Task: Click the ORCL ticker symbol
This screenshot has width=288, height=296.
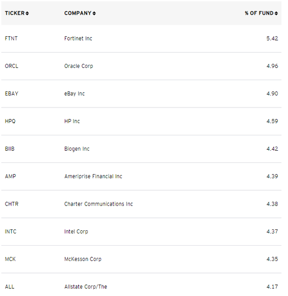Action: point(12,66)
